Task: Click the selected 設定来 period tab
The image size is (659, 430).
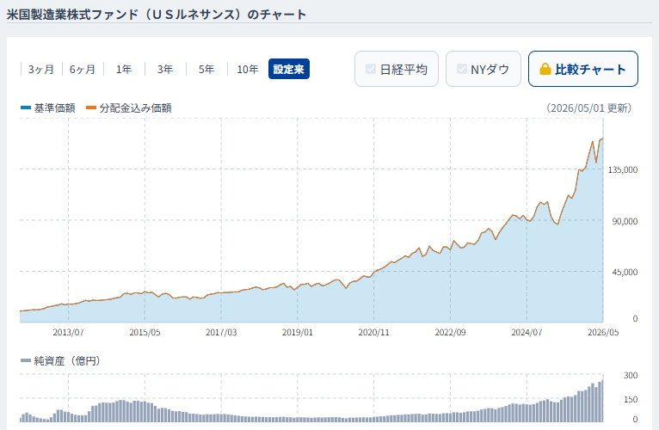Action: pos(289,69)
